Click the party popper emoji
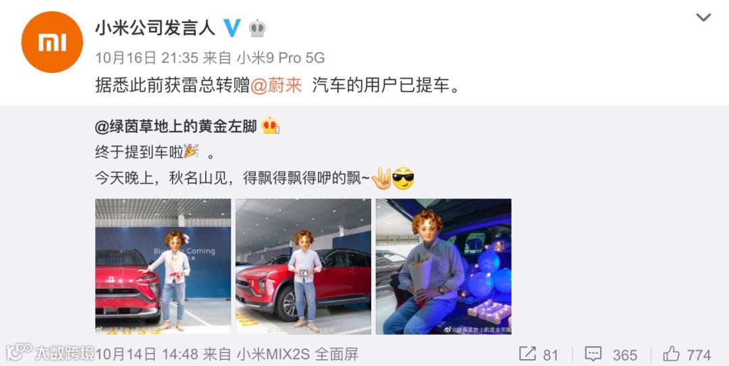The image size is (729, 366). 191,151
